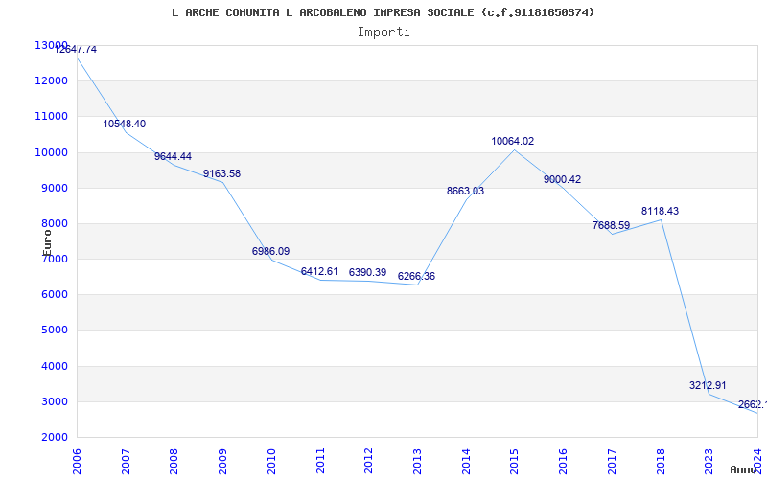The height and width of the screenshot is (479, 767).
Task: Click the 2018 year axis label
Action: (661, 461)
